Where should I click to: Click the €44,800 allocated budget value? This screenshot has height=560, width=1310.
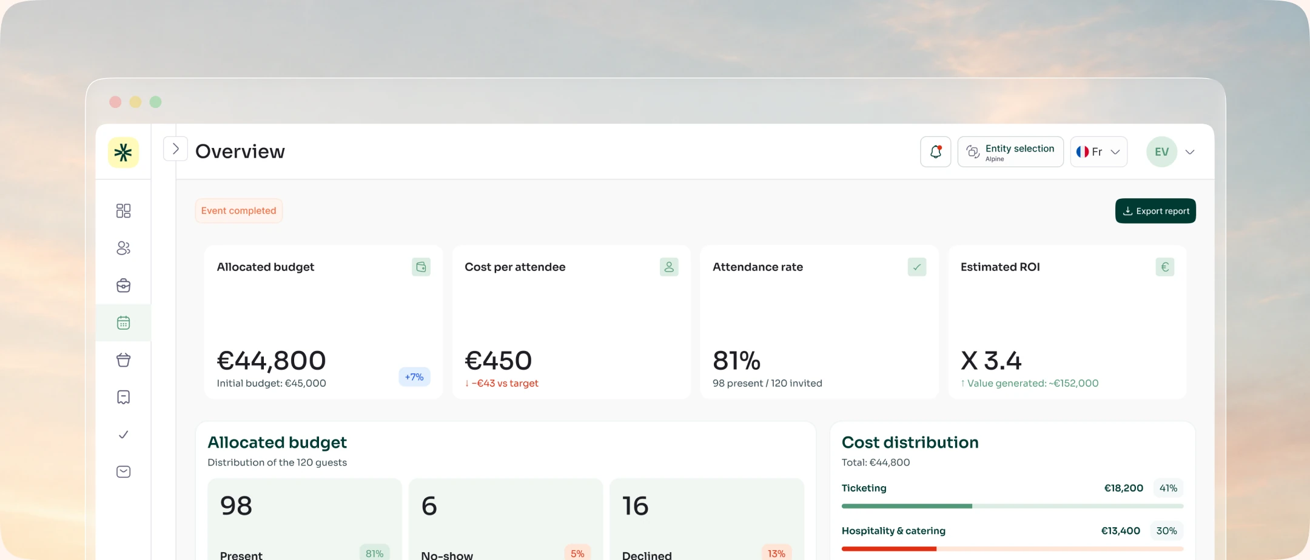click(x=272, y=361)
